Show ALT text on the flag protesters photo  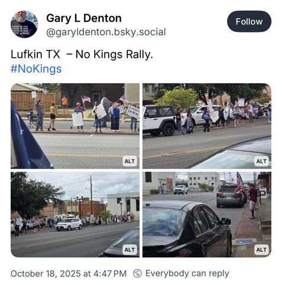[129, 161]
